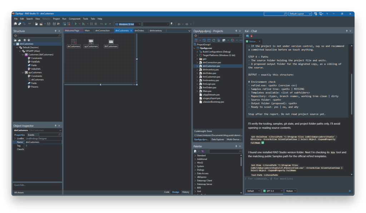
Task: Switch to the Events tab in Object Inspector
Action: (31, 135)
